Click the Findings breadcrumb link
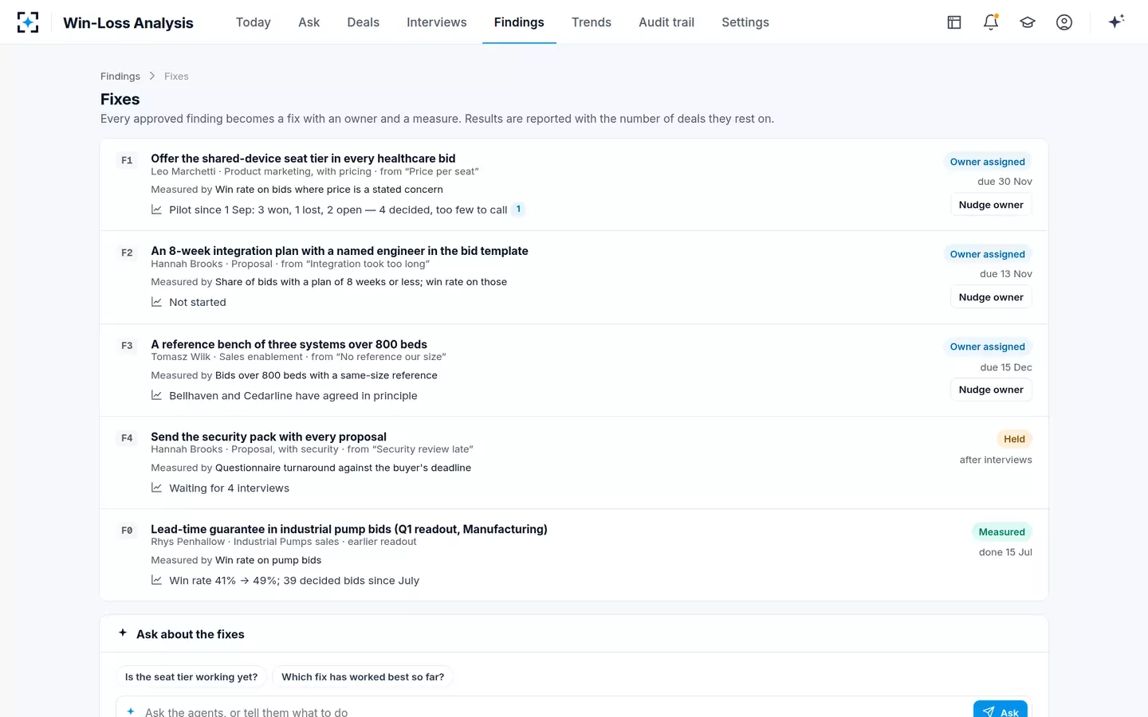This screenshot has height=717, width=1148. [120, 76]
